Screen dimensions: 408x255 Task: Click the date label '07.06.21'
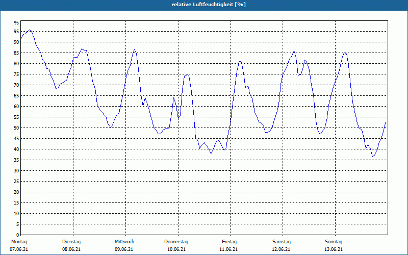[x=19, y=249]
